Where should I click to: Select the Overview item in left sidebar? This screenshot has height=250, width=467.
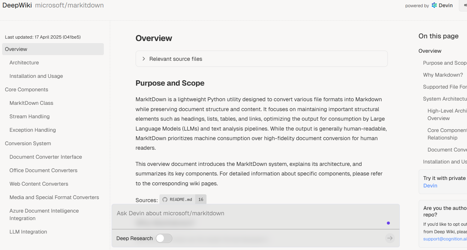(x=16, y=49)
